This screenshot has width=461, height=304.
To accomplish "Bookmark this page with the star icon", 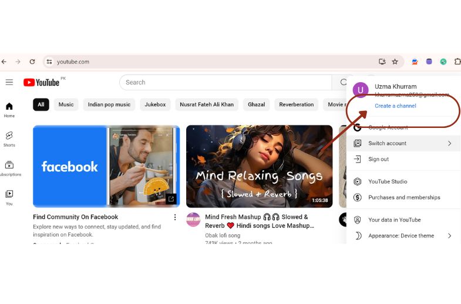I will click(x=395, y=62).
